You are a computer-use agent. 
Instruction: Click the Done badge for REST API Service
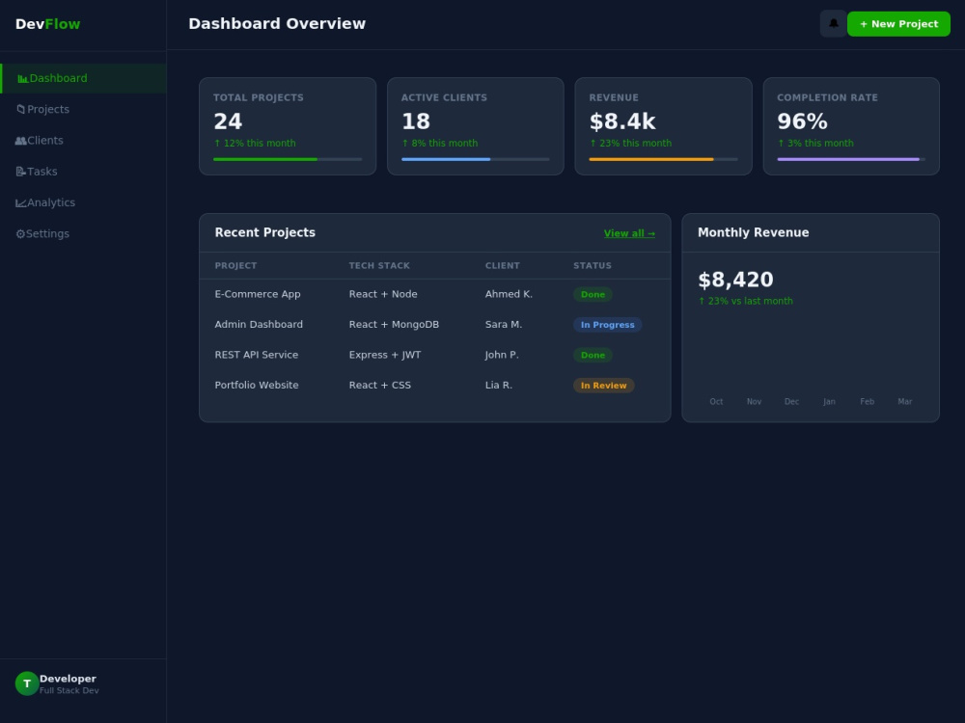click(x=593, y=356)
